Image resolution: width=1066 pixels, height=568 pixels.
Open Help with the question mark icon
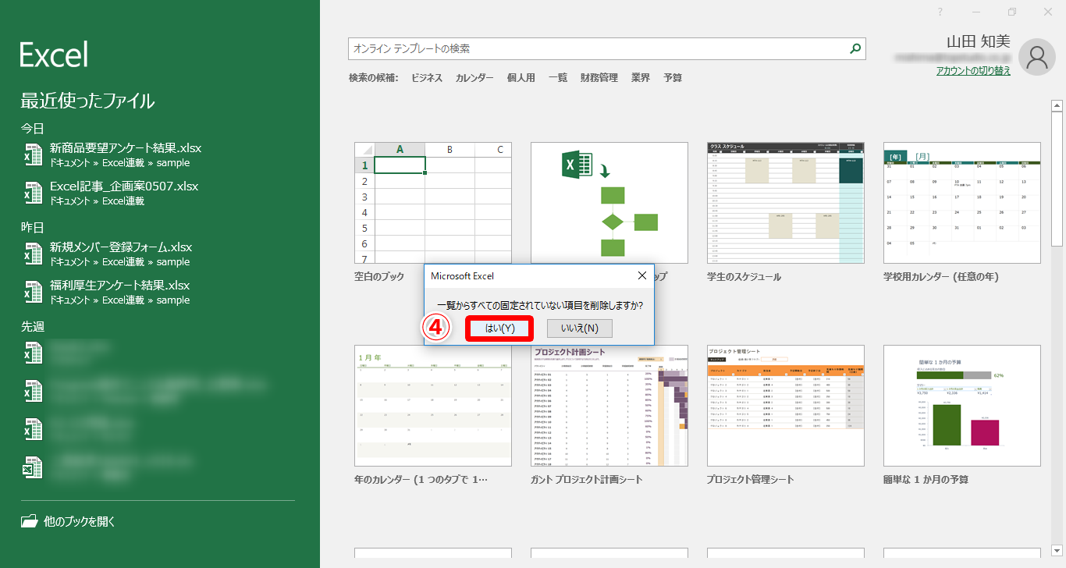940,12
